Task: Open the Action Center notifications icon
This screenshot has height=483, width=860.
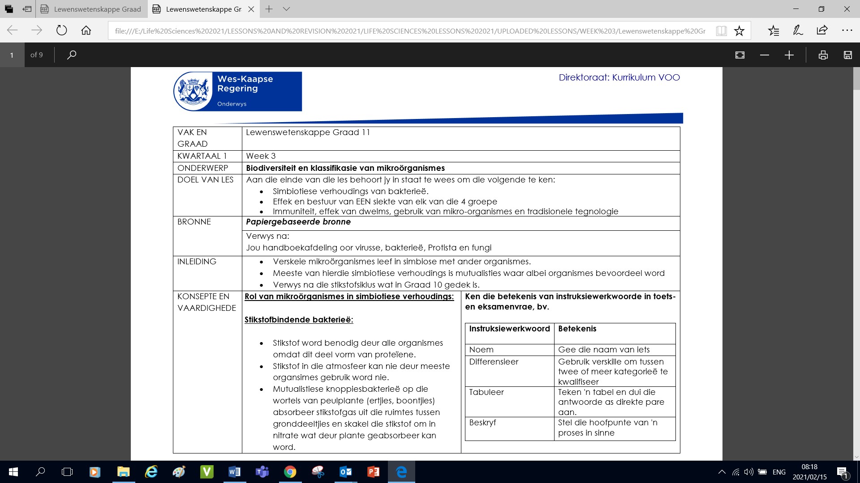Action: click(842, 472)
